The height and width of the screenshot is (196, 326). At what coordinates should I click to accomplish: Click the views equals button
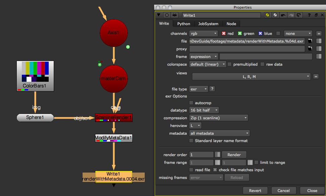pyautogui.click(x=316, y=77)
